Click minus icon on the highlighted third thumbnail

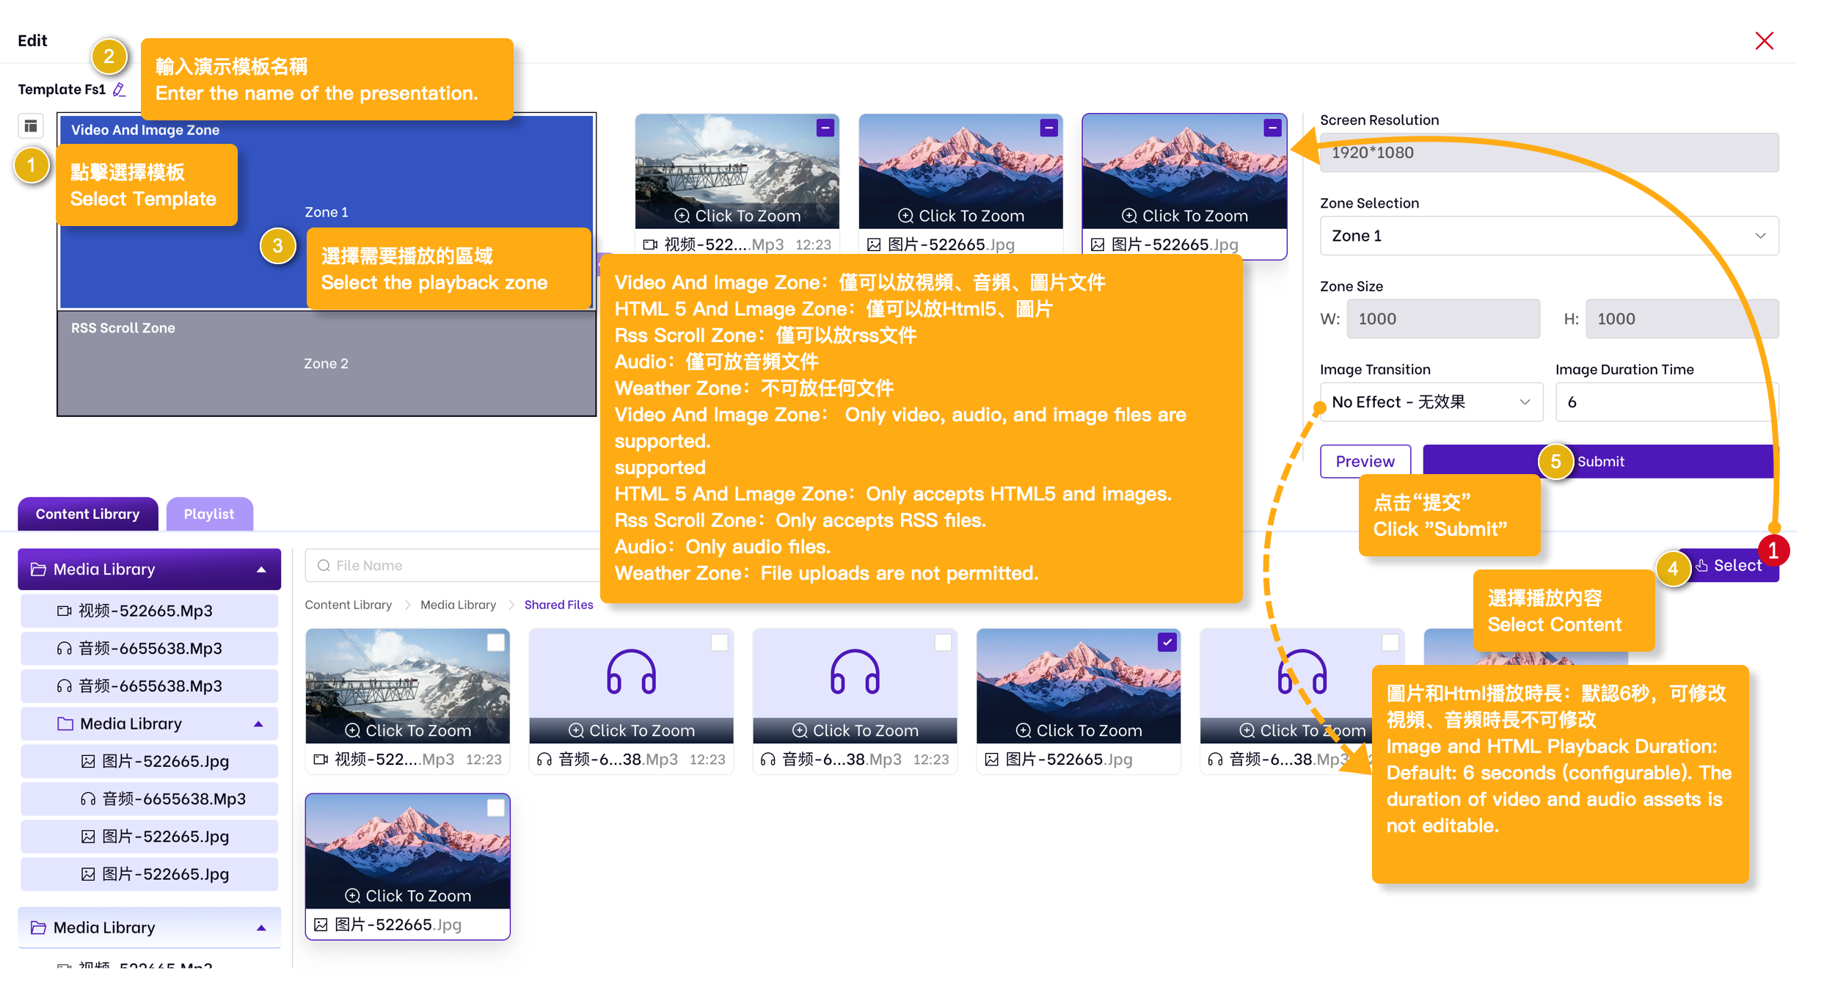(1272, 128)
